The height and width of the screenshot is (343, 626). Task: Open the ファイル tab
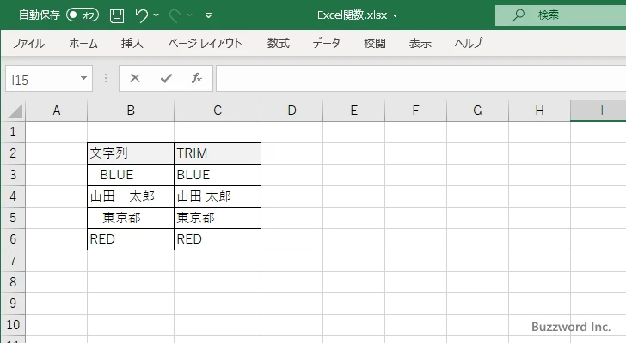coord(28,43)
